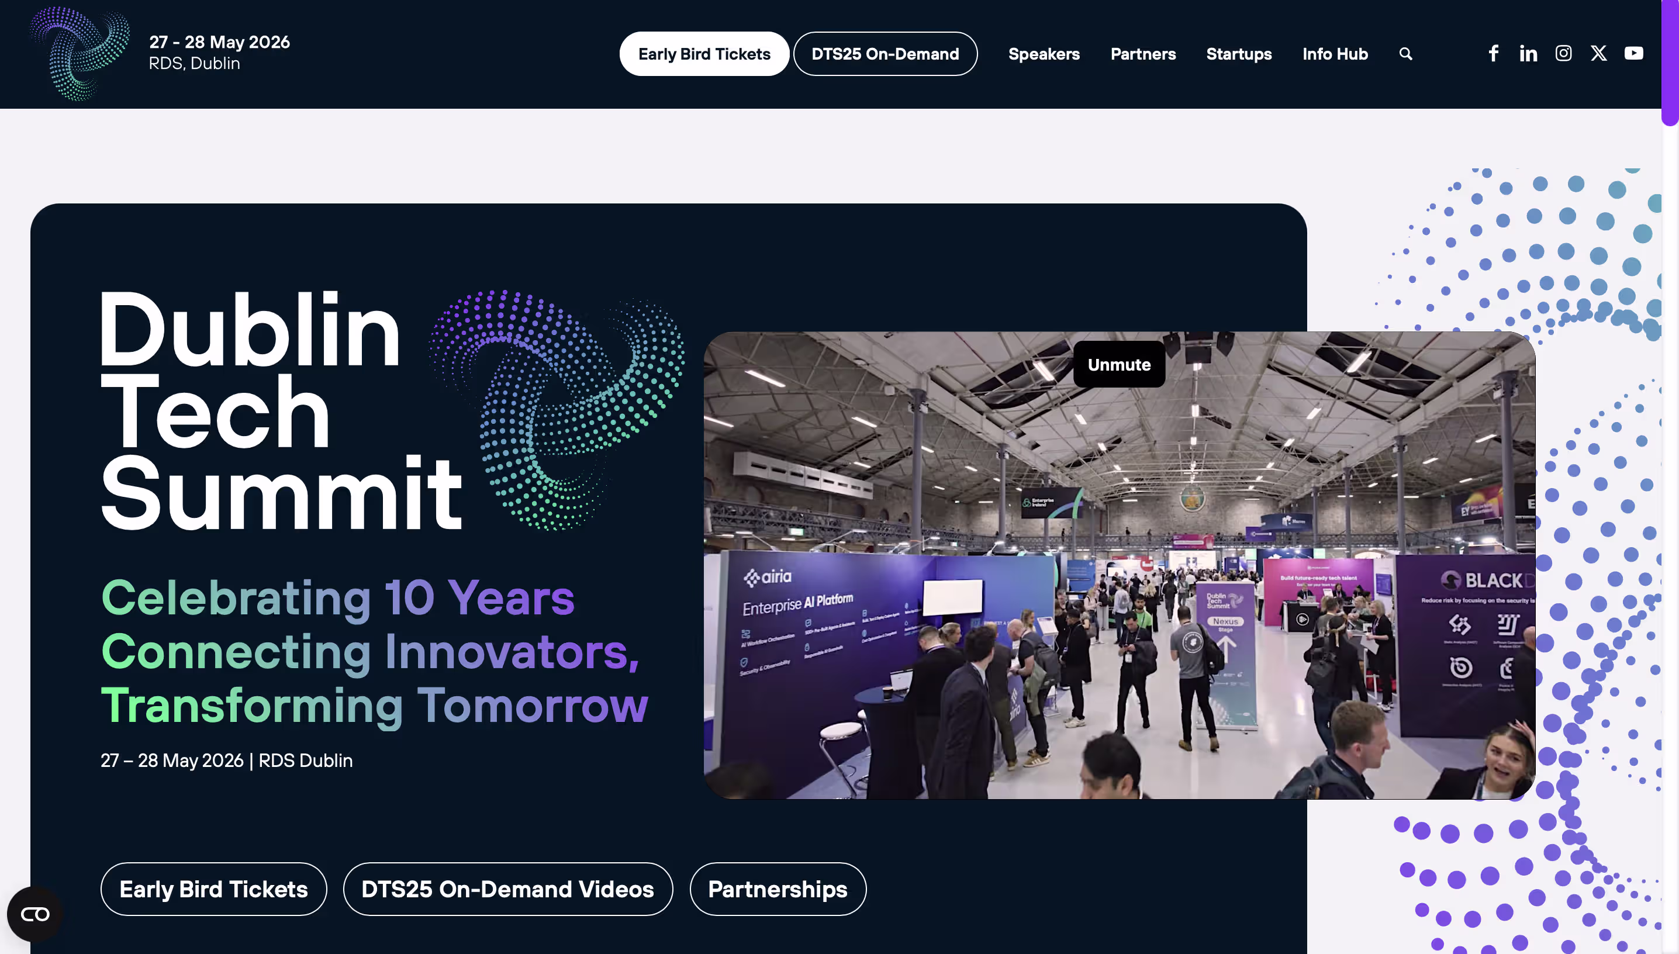
Task: Toggle the Early Bird Tickets navigation pill
Action: (x=704, y=54)
